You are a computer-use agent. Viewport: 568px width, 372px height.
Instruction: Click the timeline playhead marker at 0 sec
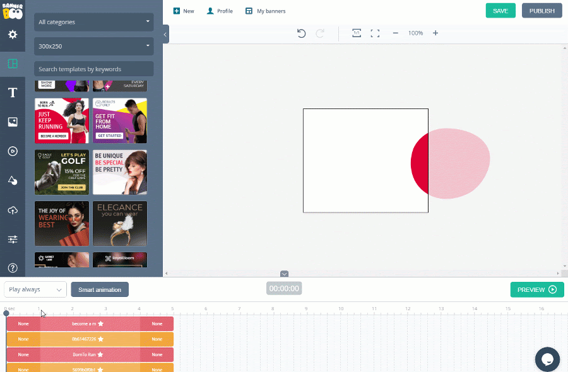click(x=6, y=313)
